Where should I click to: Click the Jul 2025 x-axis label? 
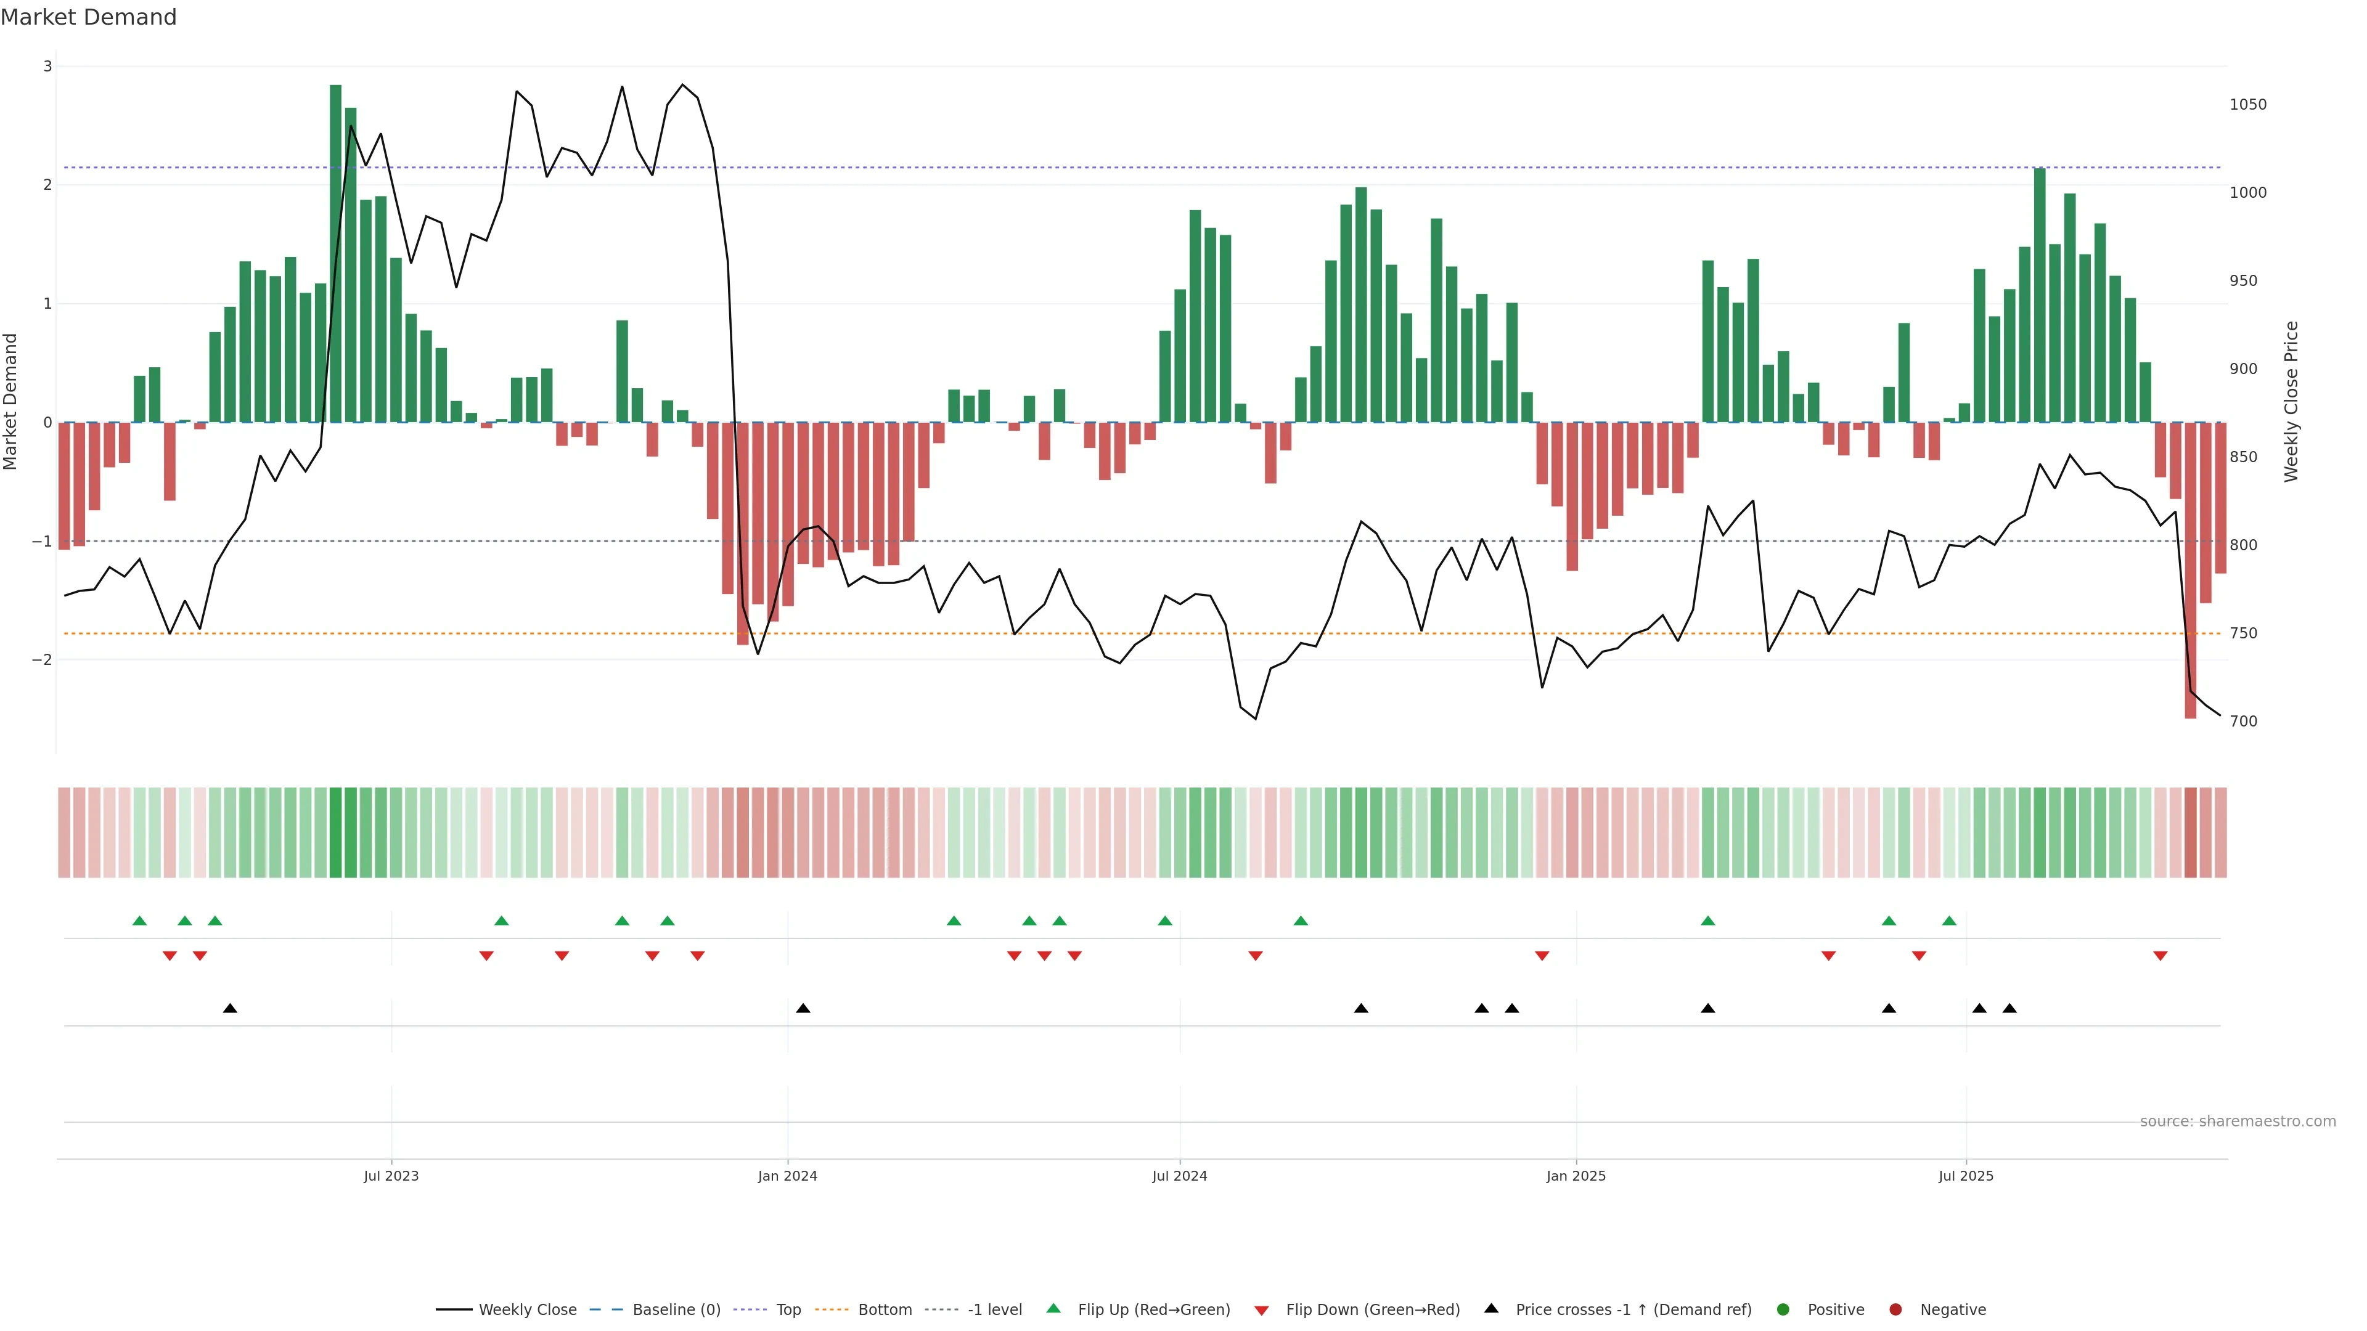coord(1966,1176)
